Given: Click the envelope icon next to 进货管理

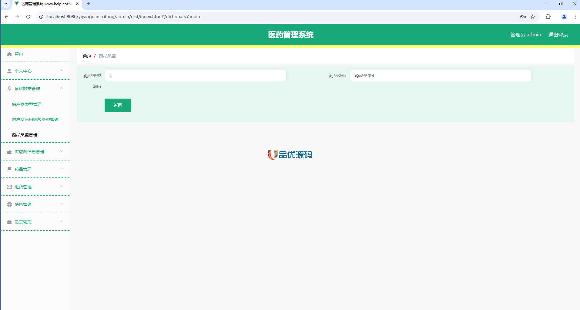Looking at the screenshot, I should click(x=9, y=187).
